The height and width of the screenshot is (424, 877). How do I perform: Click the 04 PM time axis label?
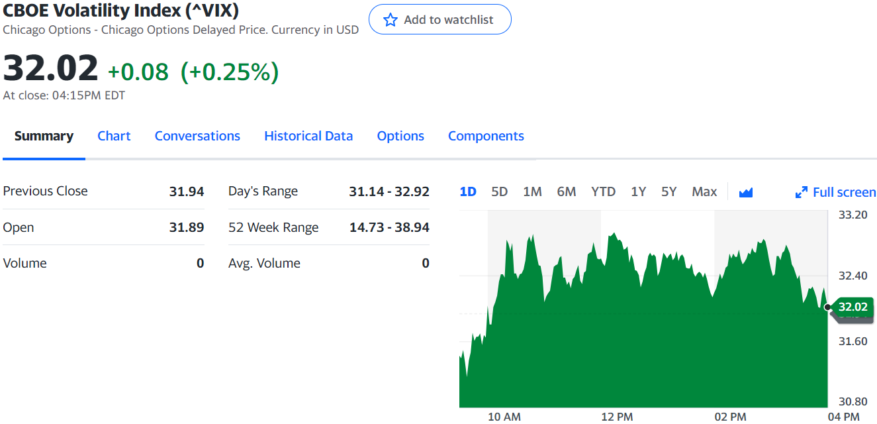click(843, 417)
